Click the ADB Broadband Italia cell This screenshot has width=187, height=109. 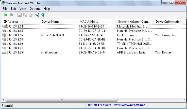pyautogui.click(x=131, y=52)
